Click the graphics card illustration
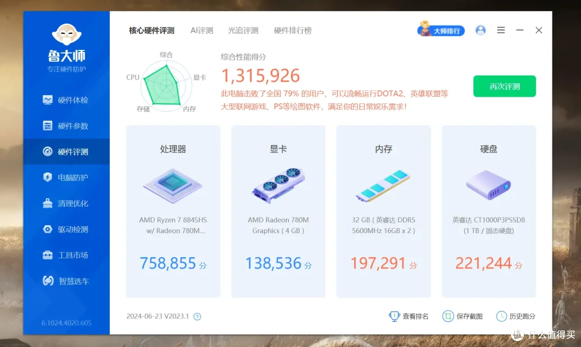 click(278, 185)
